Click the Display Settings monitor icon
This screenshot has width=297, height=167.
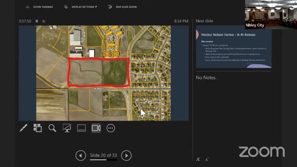click(x=66, y=7)
